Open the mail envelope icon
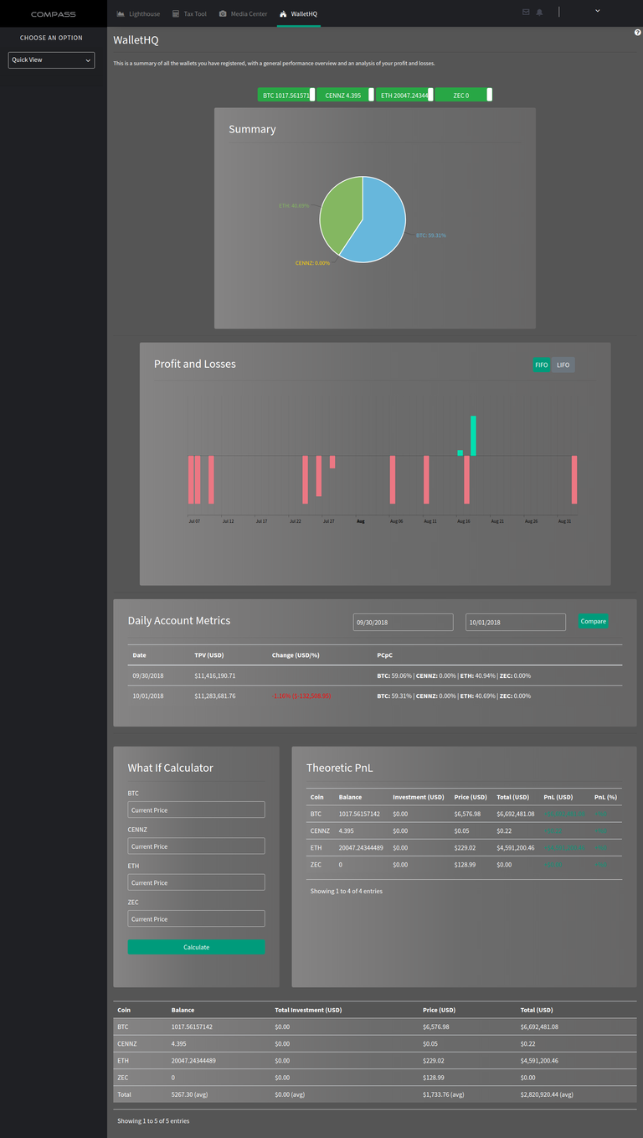Screen dimensions: 643x1138 (526, 12)
